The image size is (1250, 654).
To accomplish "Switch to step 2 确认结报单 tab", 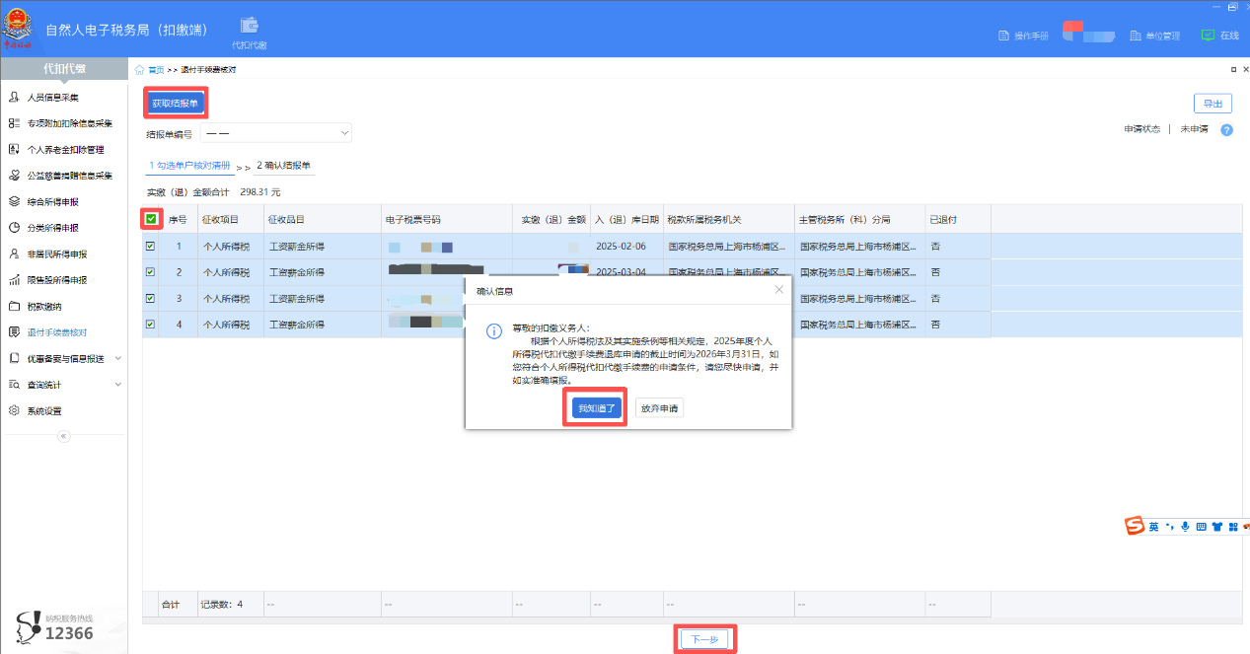I will 283,166.
